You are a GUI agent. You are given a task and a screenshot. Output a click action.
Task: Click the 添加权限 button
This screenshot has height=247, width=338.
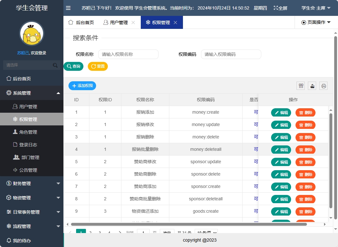(x=82, y=85)
